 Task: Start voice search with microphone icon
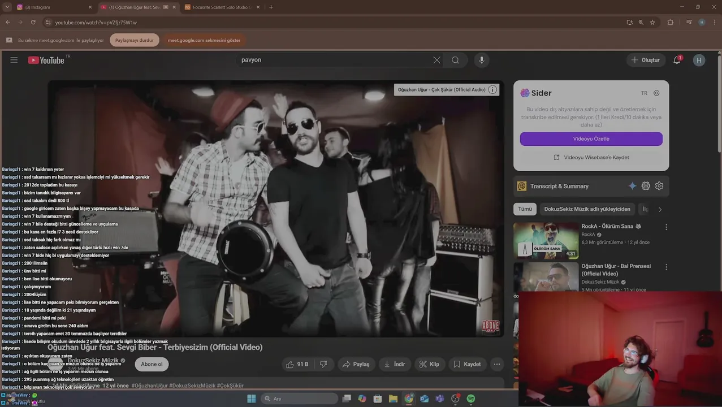pyautogui.click(x=482, y=60)
